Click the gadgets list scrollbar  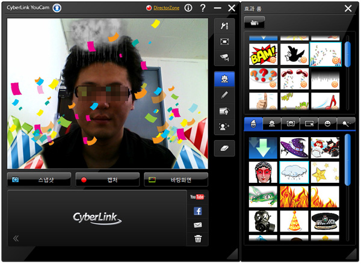point(348,160)
